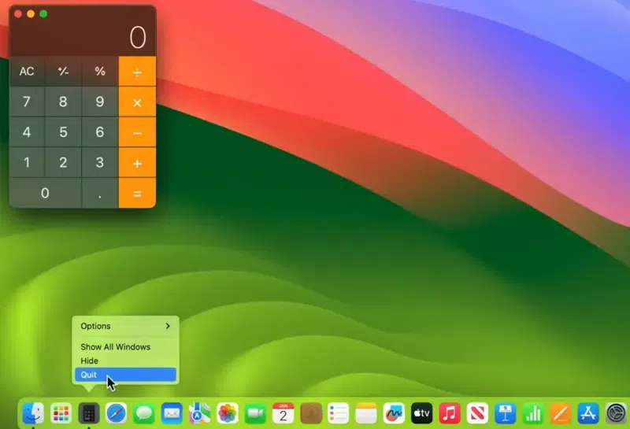The width and height of the screenshot is (630, 429).
Task: Click the plus operator key
Action: pos(137,163)
